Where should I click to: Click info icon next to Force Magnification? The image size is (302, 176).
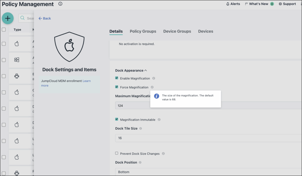point(152,87)
